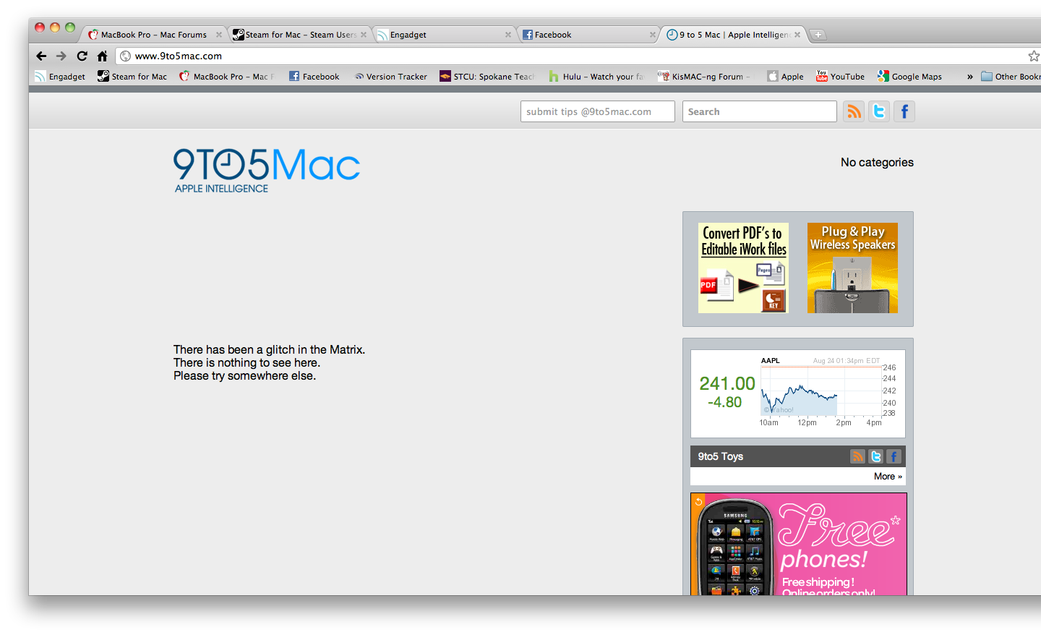Screen dimensions: 1041x635
Task: Click the More » link under 9to5 Toys
Action: point(888,477)
